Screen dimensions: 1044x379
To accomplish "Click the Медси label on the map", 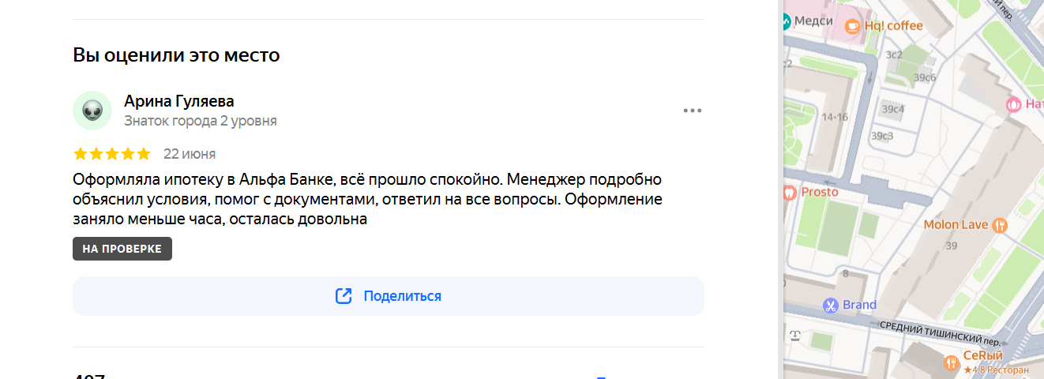I will click(813, 21).
